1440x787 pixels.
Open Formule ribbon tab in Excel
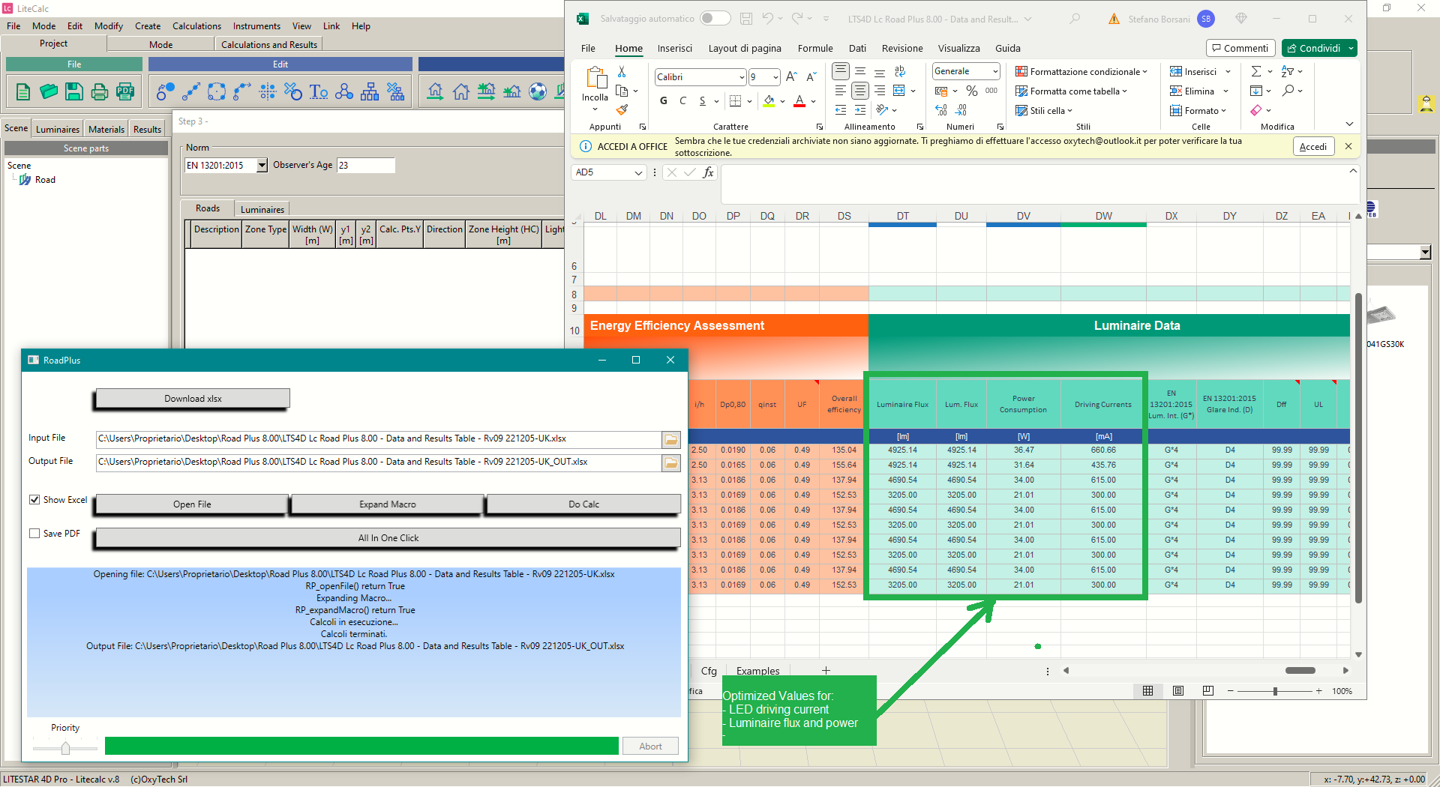[x=815, y=49]
